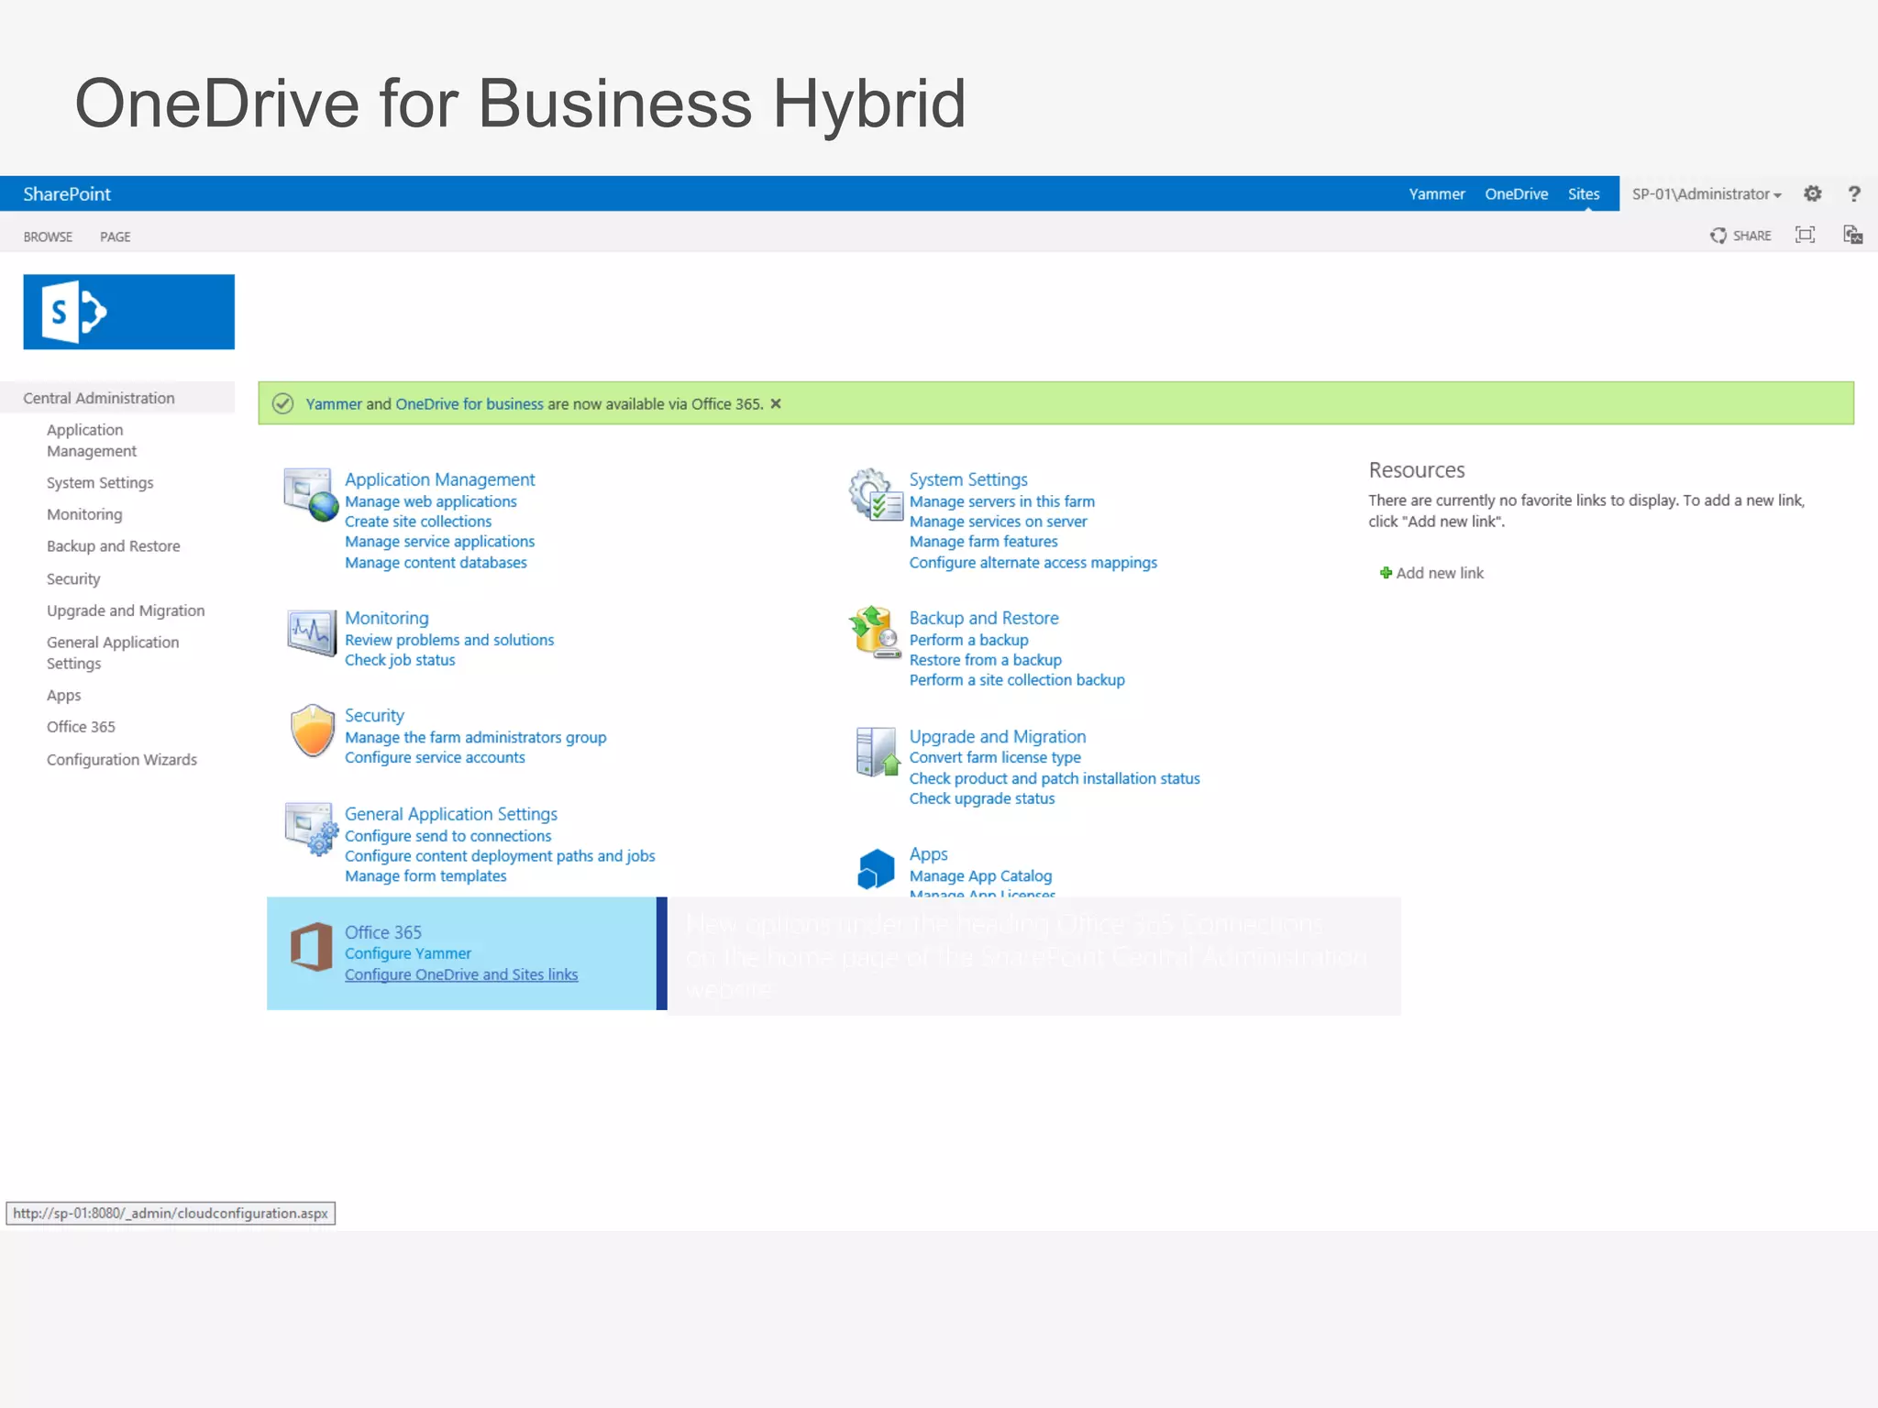
Task: Select Apps in left navigation
Action: coord(64,696)
